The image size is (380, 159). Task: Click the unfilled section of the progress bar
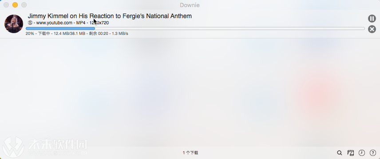pos(230,28)
